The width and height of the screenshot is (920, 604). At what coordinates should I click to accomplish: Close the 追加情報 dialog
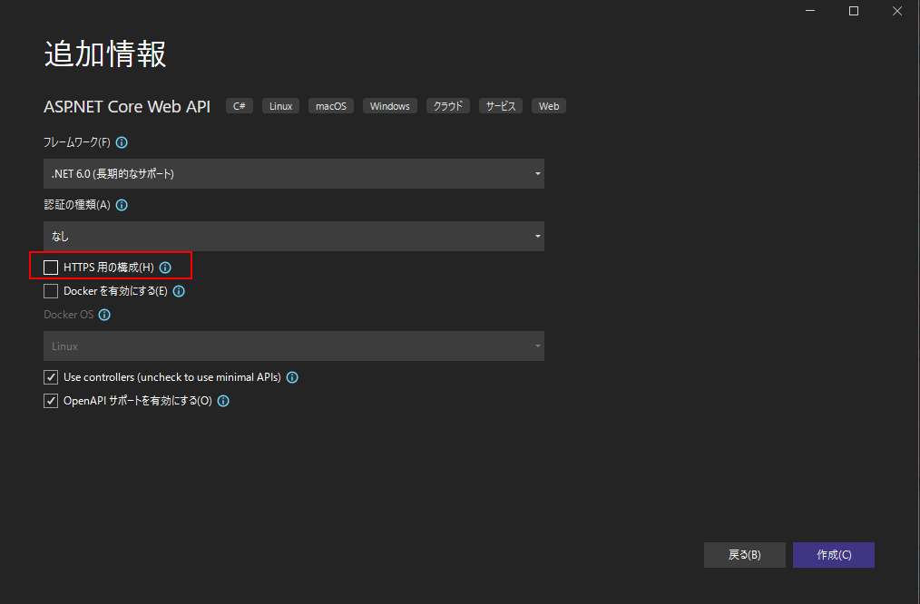(x=897, y=11)
